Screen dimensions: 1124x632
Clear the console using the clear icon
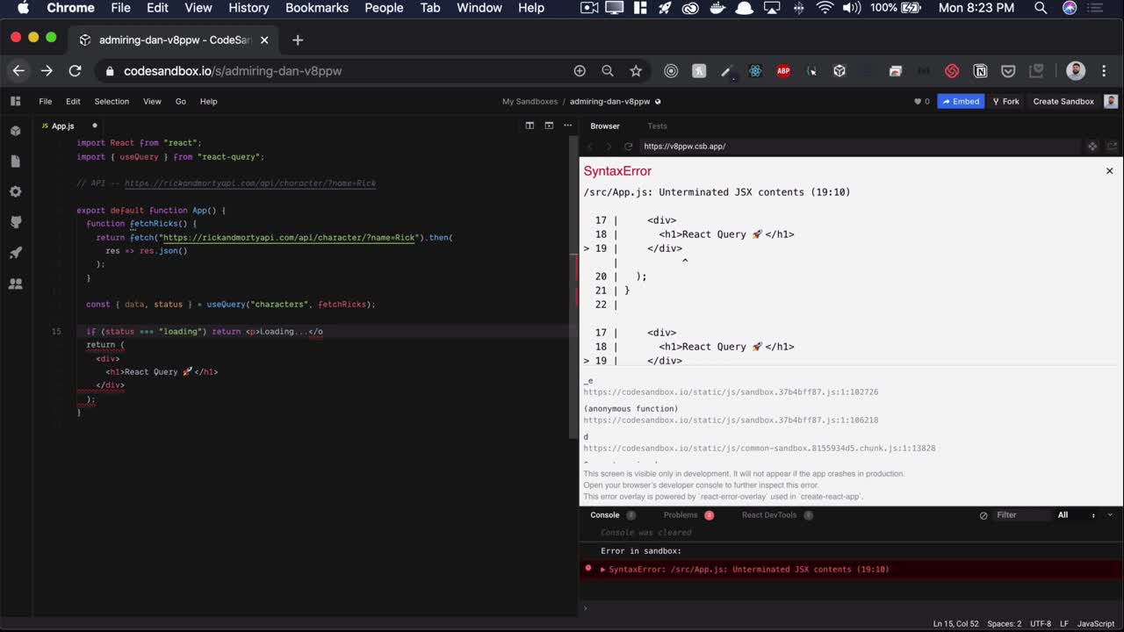click(x=983, y=515)
